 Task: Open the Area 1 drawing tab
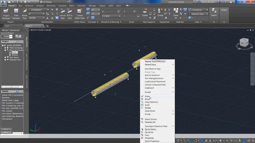coord(34,26)
